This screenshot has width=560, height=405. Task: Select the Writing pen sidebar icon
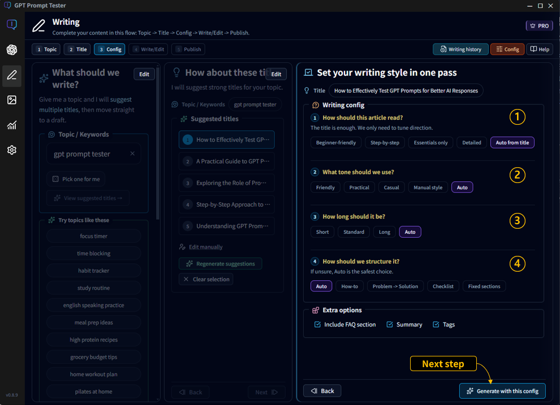click(11, 76)
